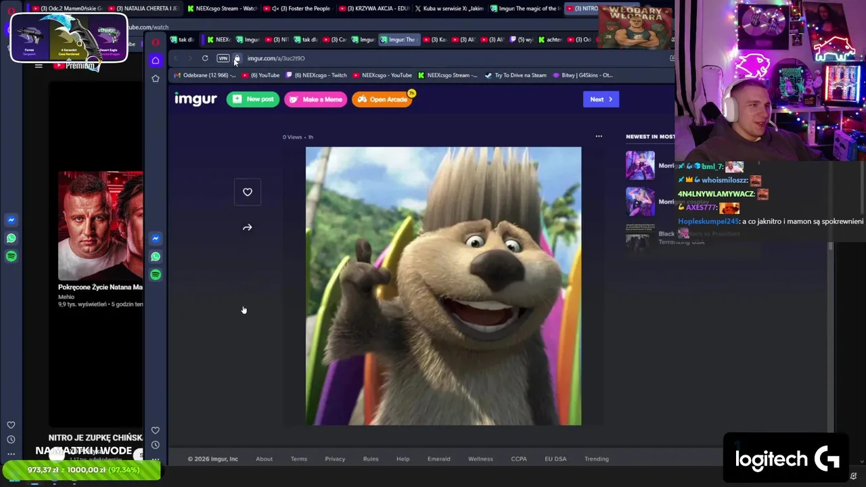Viewport: 866px width, 487px height.
Task: Click the Help footer link
Action: point(403,459)
